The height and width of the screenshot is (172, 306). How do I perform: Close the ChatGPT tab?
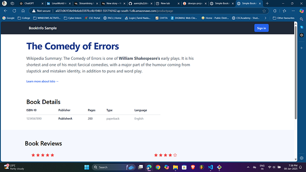[42, 3]
